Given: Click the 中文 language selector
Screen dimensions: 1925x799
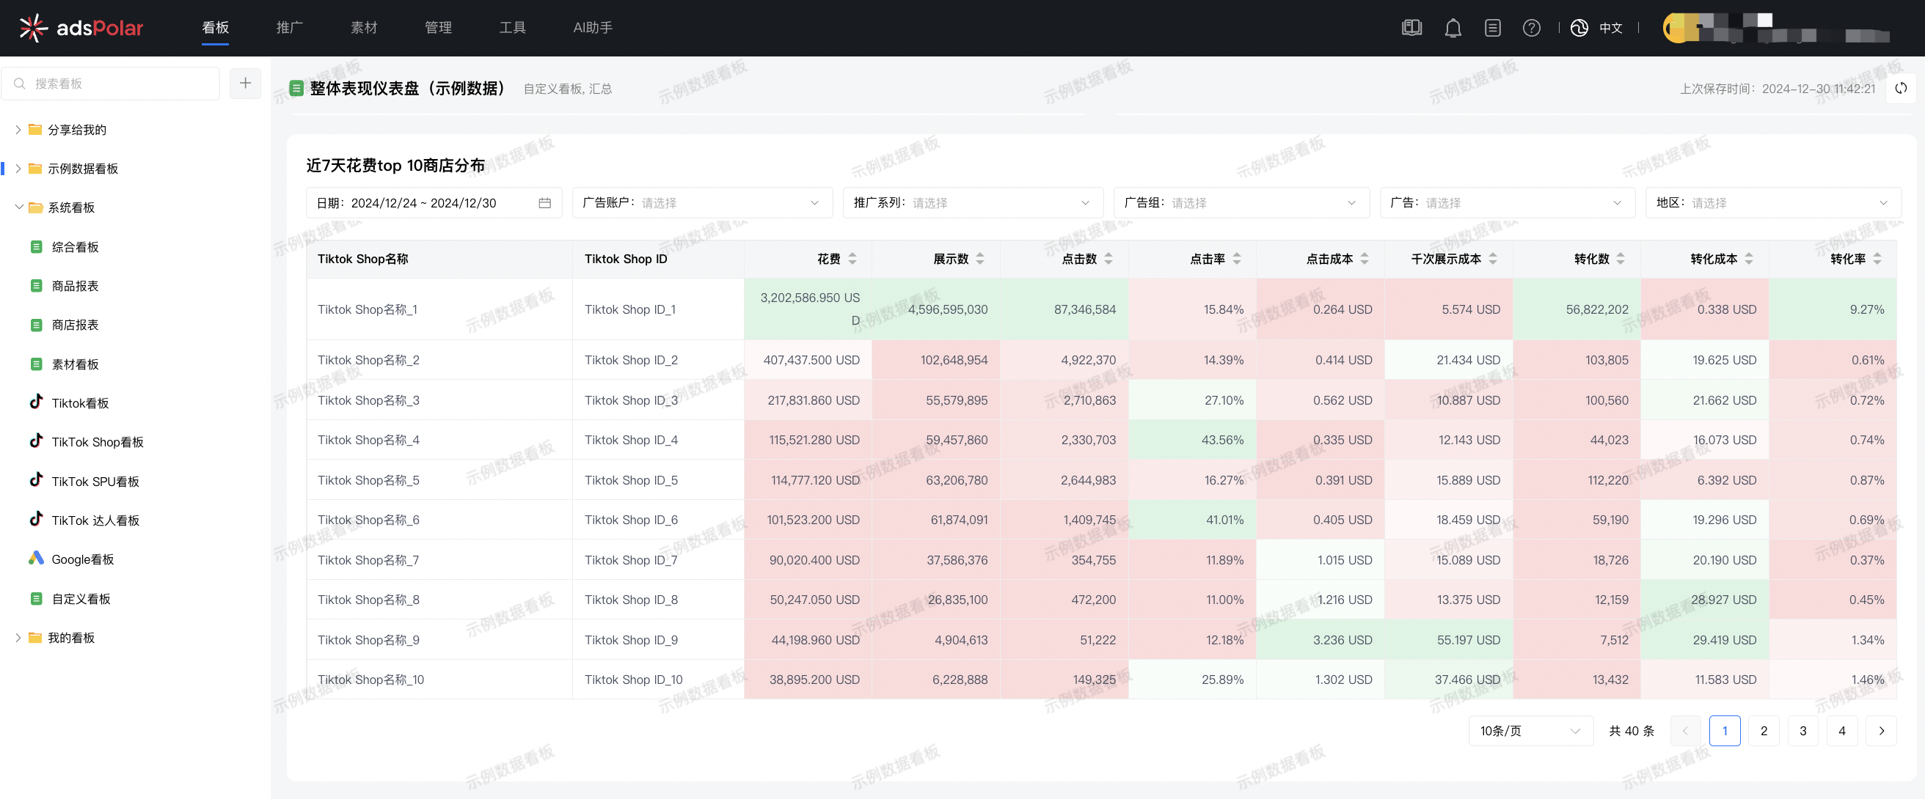Looking at the screenshot, I should tap(1610, 28).
